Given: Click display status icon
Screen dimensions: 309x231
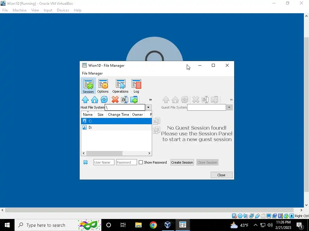Looking at the screenshot, I should click(269, 216).
